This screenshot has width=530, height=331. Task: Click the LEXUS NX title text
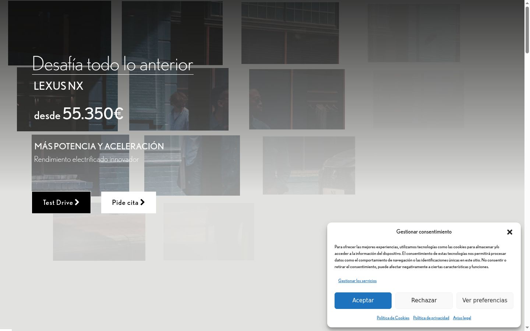pyautogui.click(x=59, y=86)
